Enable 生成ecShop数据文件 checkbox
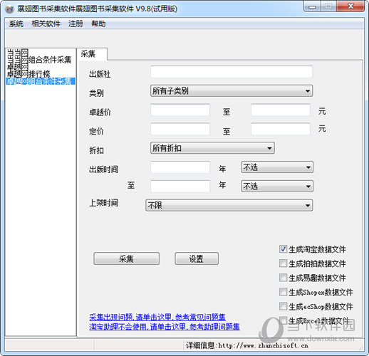 coord(283,306)
